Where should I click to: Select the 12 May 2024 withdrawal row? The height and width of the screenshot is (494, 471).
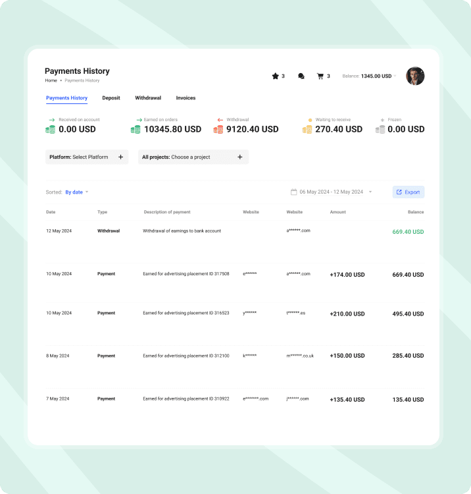[235, 231]
